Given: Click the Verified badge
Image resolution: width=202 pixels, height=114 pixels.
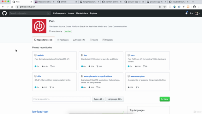Looking at the screenshot, I should click(68, 31).
